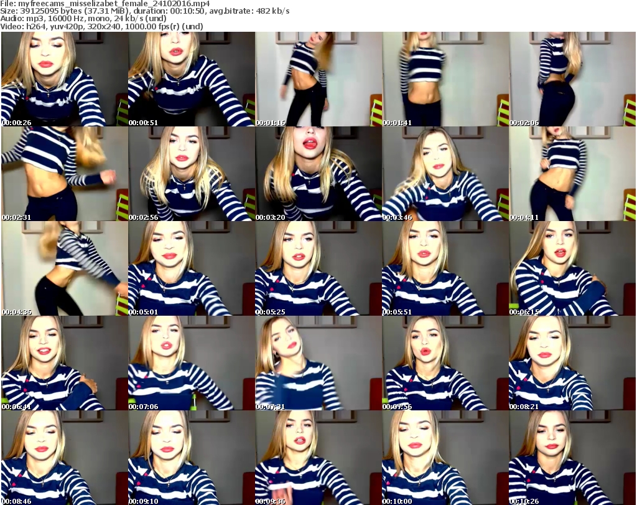Viewport: 637px width, 505px height.
Task: Click the thumbnail at 00:04:11
Action: pyautogui.click(x=572, y=174)
